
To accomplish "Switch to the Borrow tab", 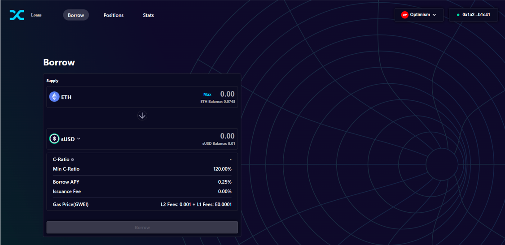I will coord(76,15).
